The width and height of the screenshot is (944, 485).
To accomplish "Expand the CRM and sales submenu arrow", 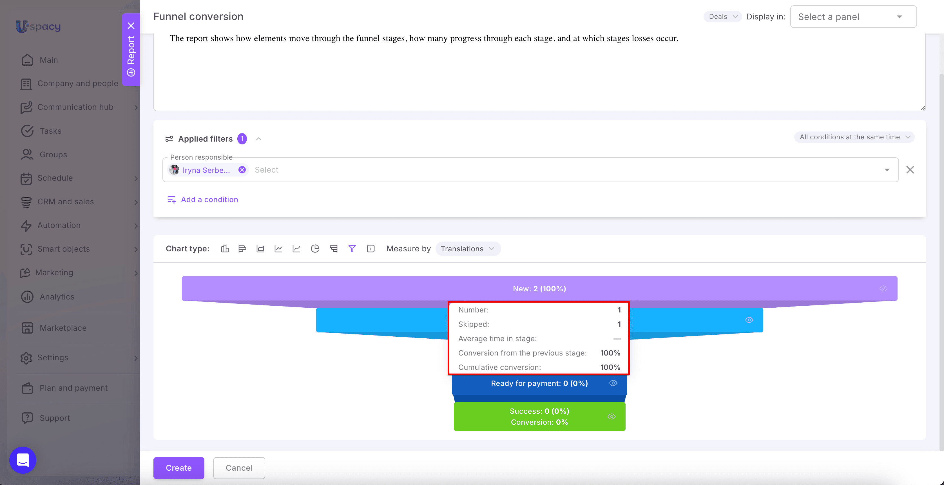I will click(x=136, y=202).
